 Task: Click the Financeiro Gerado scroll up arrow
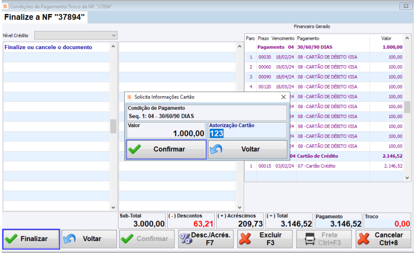[x=407, y=38]
